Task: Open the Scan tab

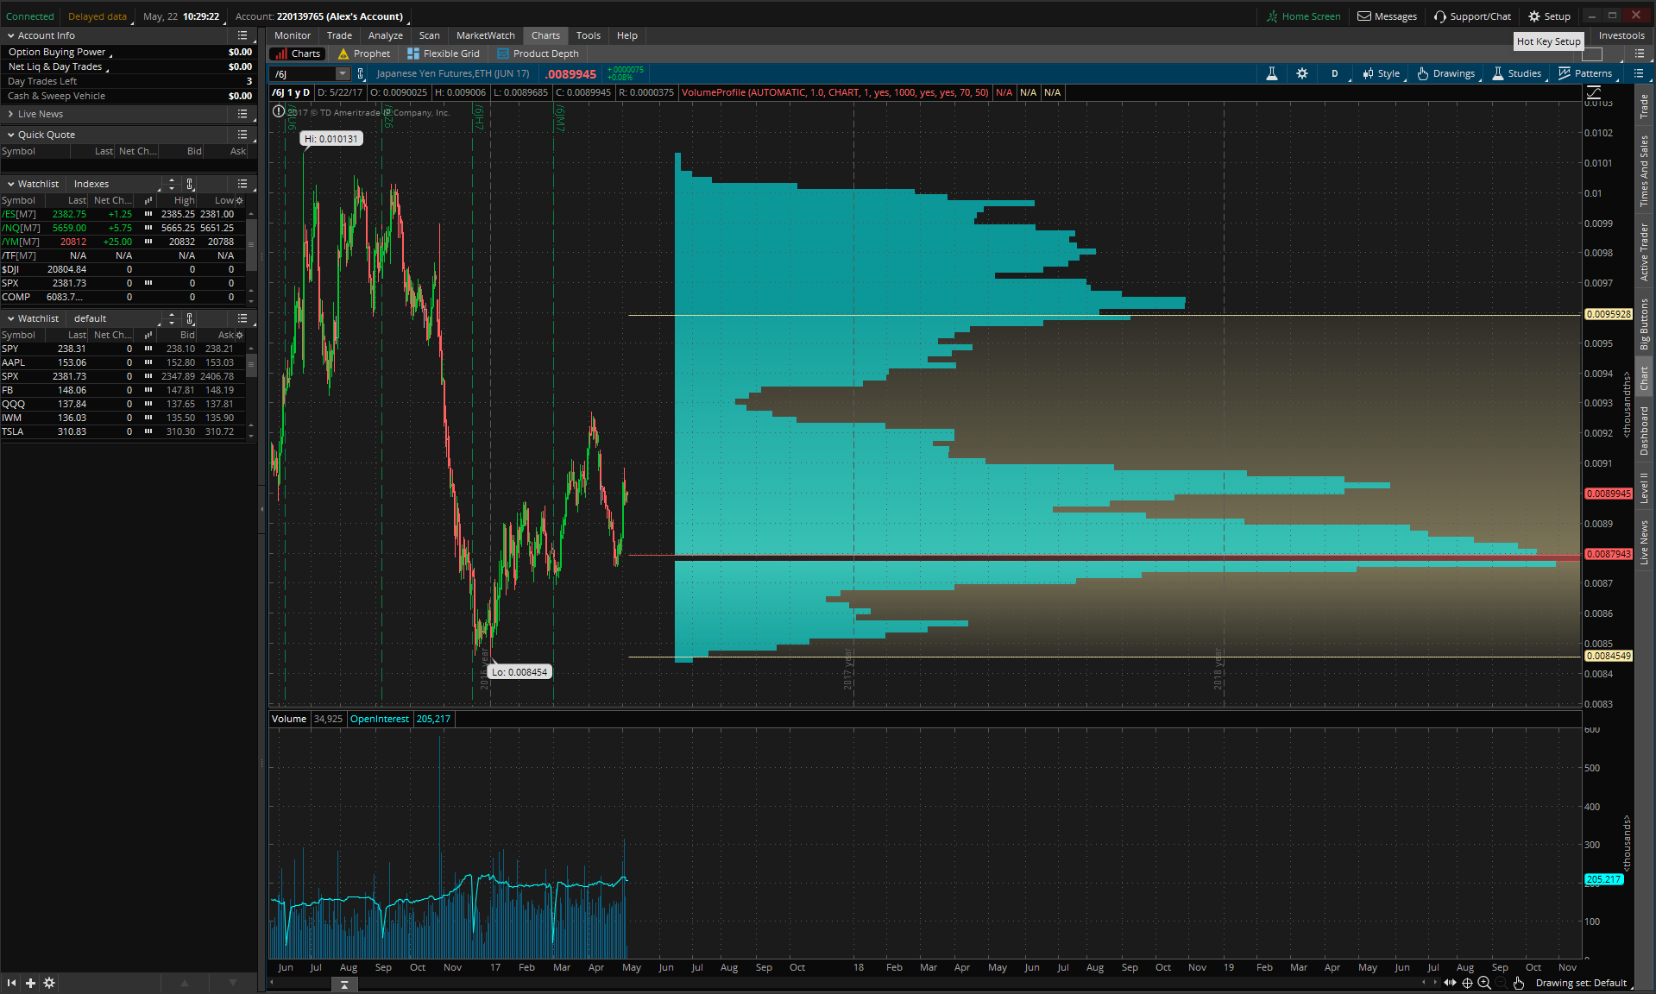Action: click(x=430, y=35)
